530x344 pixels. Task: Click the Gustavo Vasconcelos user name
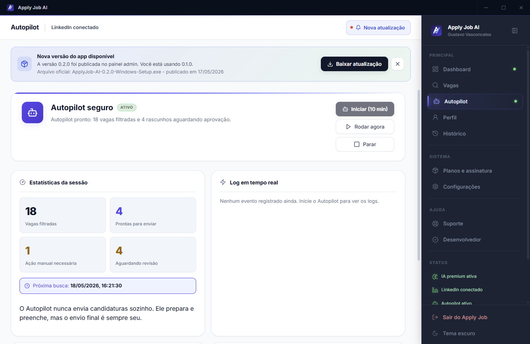(x=469, y=34)
